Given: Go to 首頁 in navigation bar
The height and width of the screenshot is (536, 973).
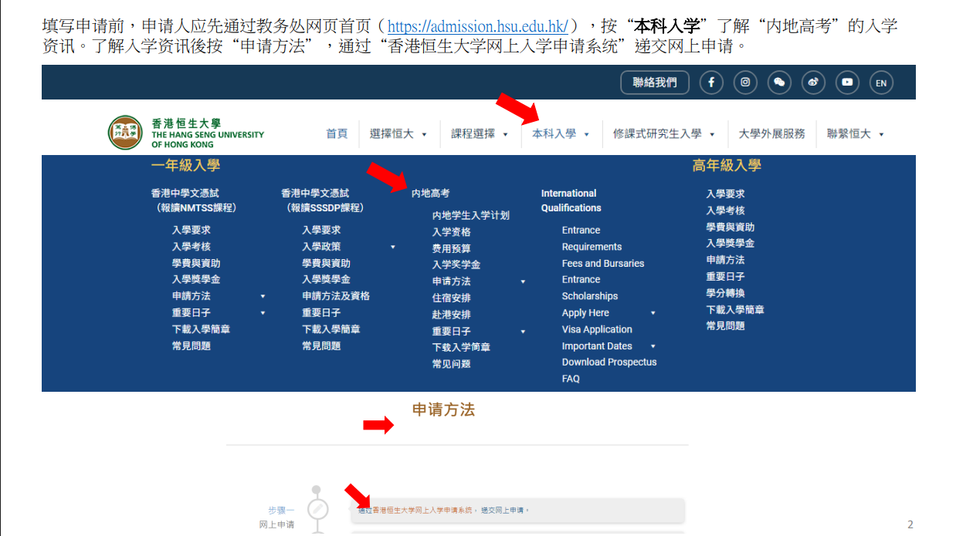Looking at the screenshot, I should [x=337, y=133].
